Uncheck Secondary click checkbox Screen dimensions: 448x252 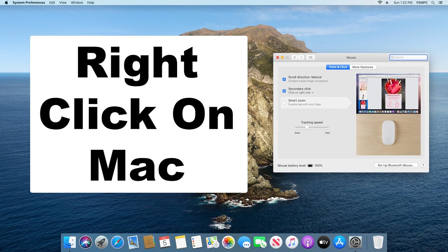click(284, 91)
